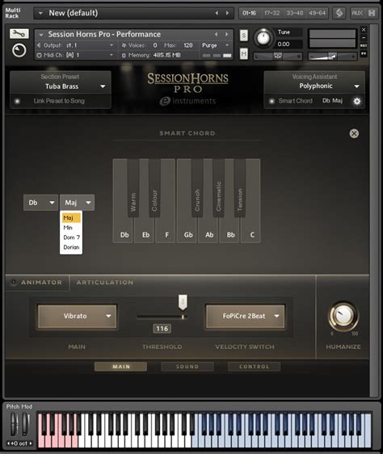Open instrument edit wrench icon
The width and height of the screenshot is (383, 454).
pos(19,34)
